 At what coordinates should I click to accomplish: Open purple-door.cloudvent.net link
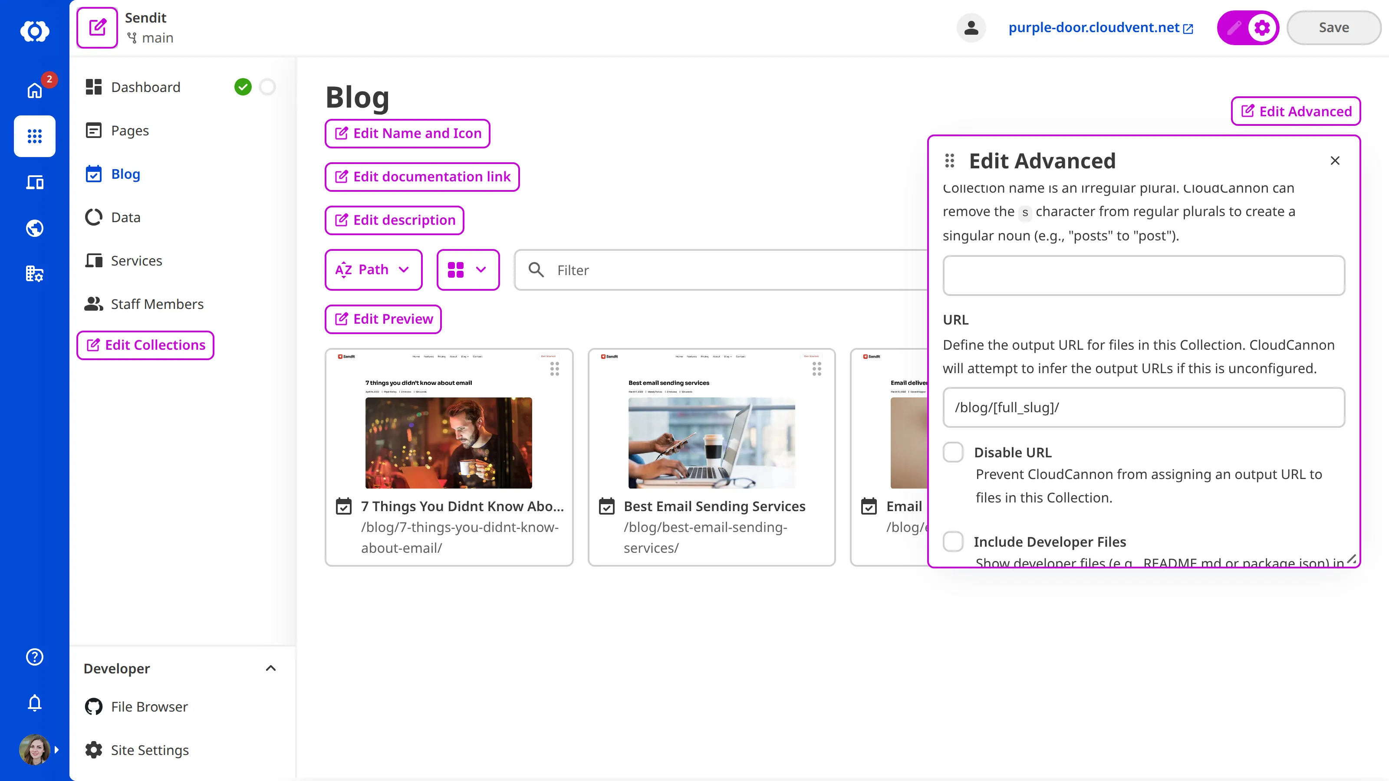[x=1100, y=27]
